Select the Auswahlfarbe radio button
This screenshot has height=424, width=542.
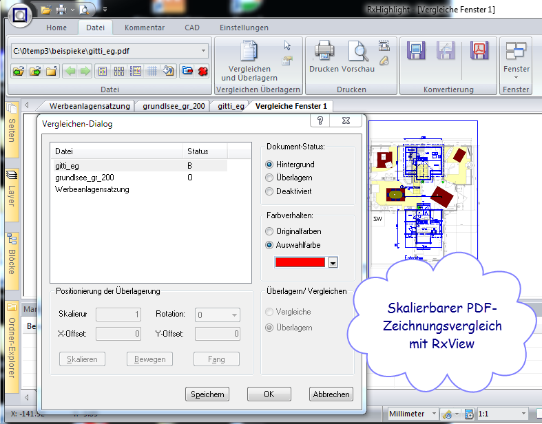click(x=269, y=245)
